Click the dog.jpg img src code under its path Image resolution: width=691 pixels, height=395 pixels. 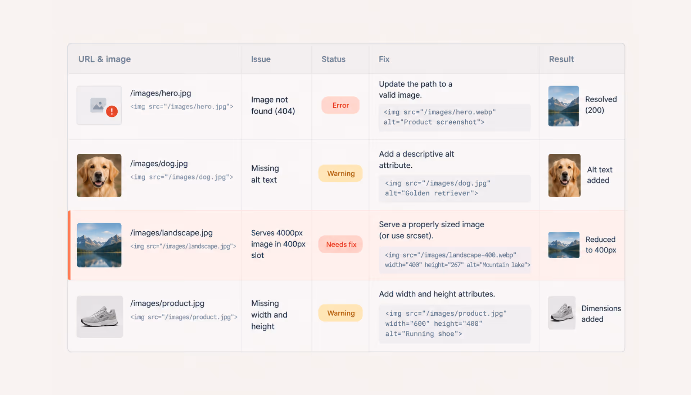point(182,177)
